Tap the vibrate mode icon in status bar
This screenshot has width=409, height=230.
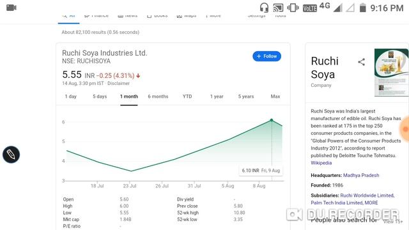pyautogui.click(x=293, y=8)
